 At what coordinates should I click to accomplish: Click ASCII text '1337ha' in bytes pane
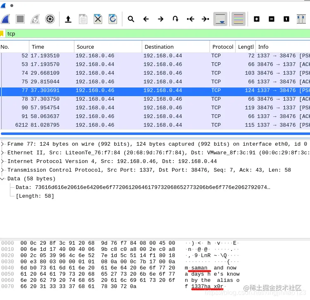coord(201,286)
